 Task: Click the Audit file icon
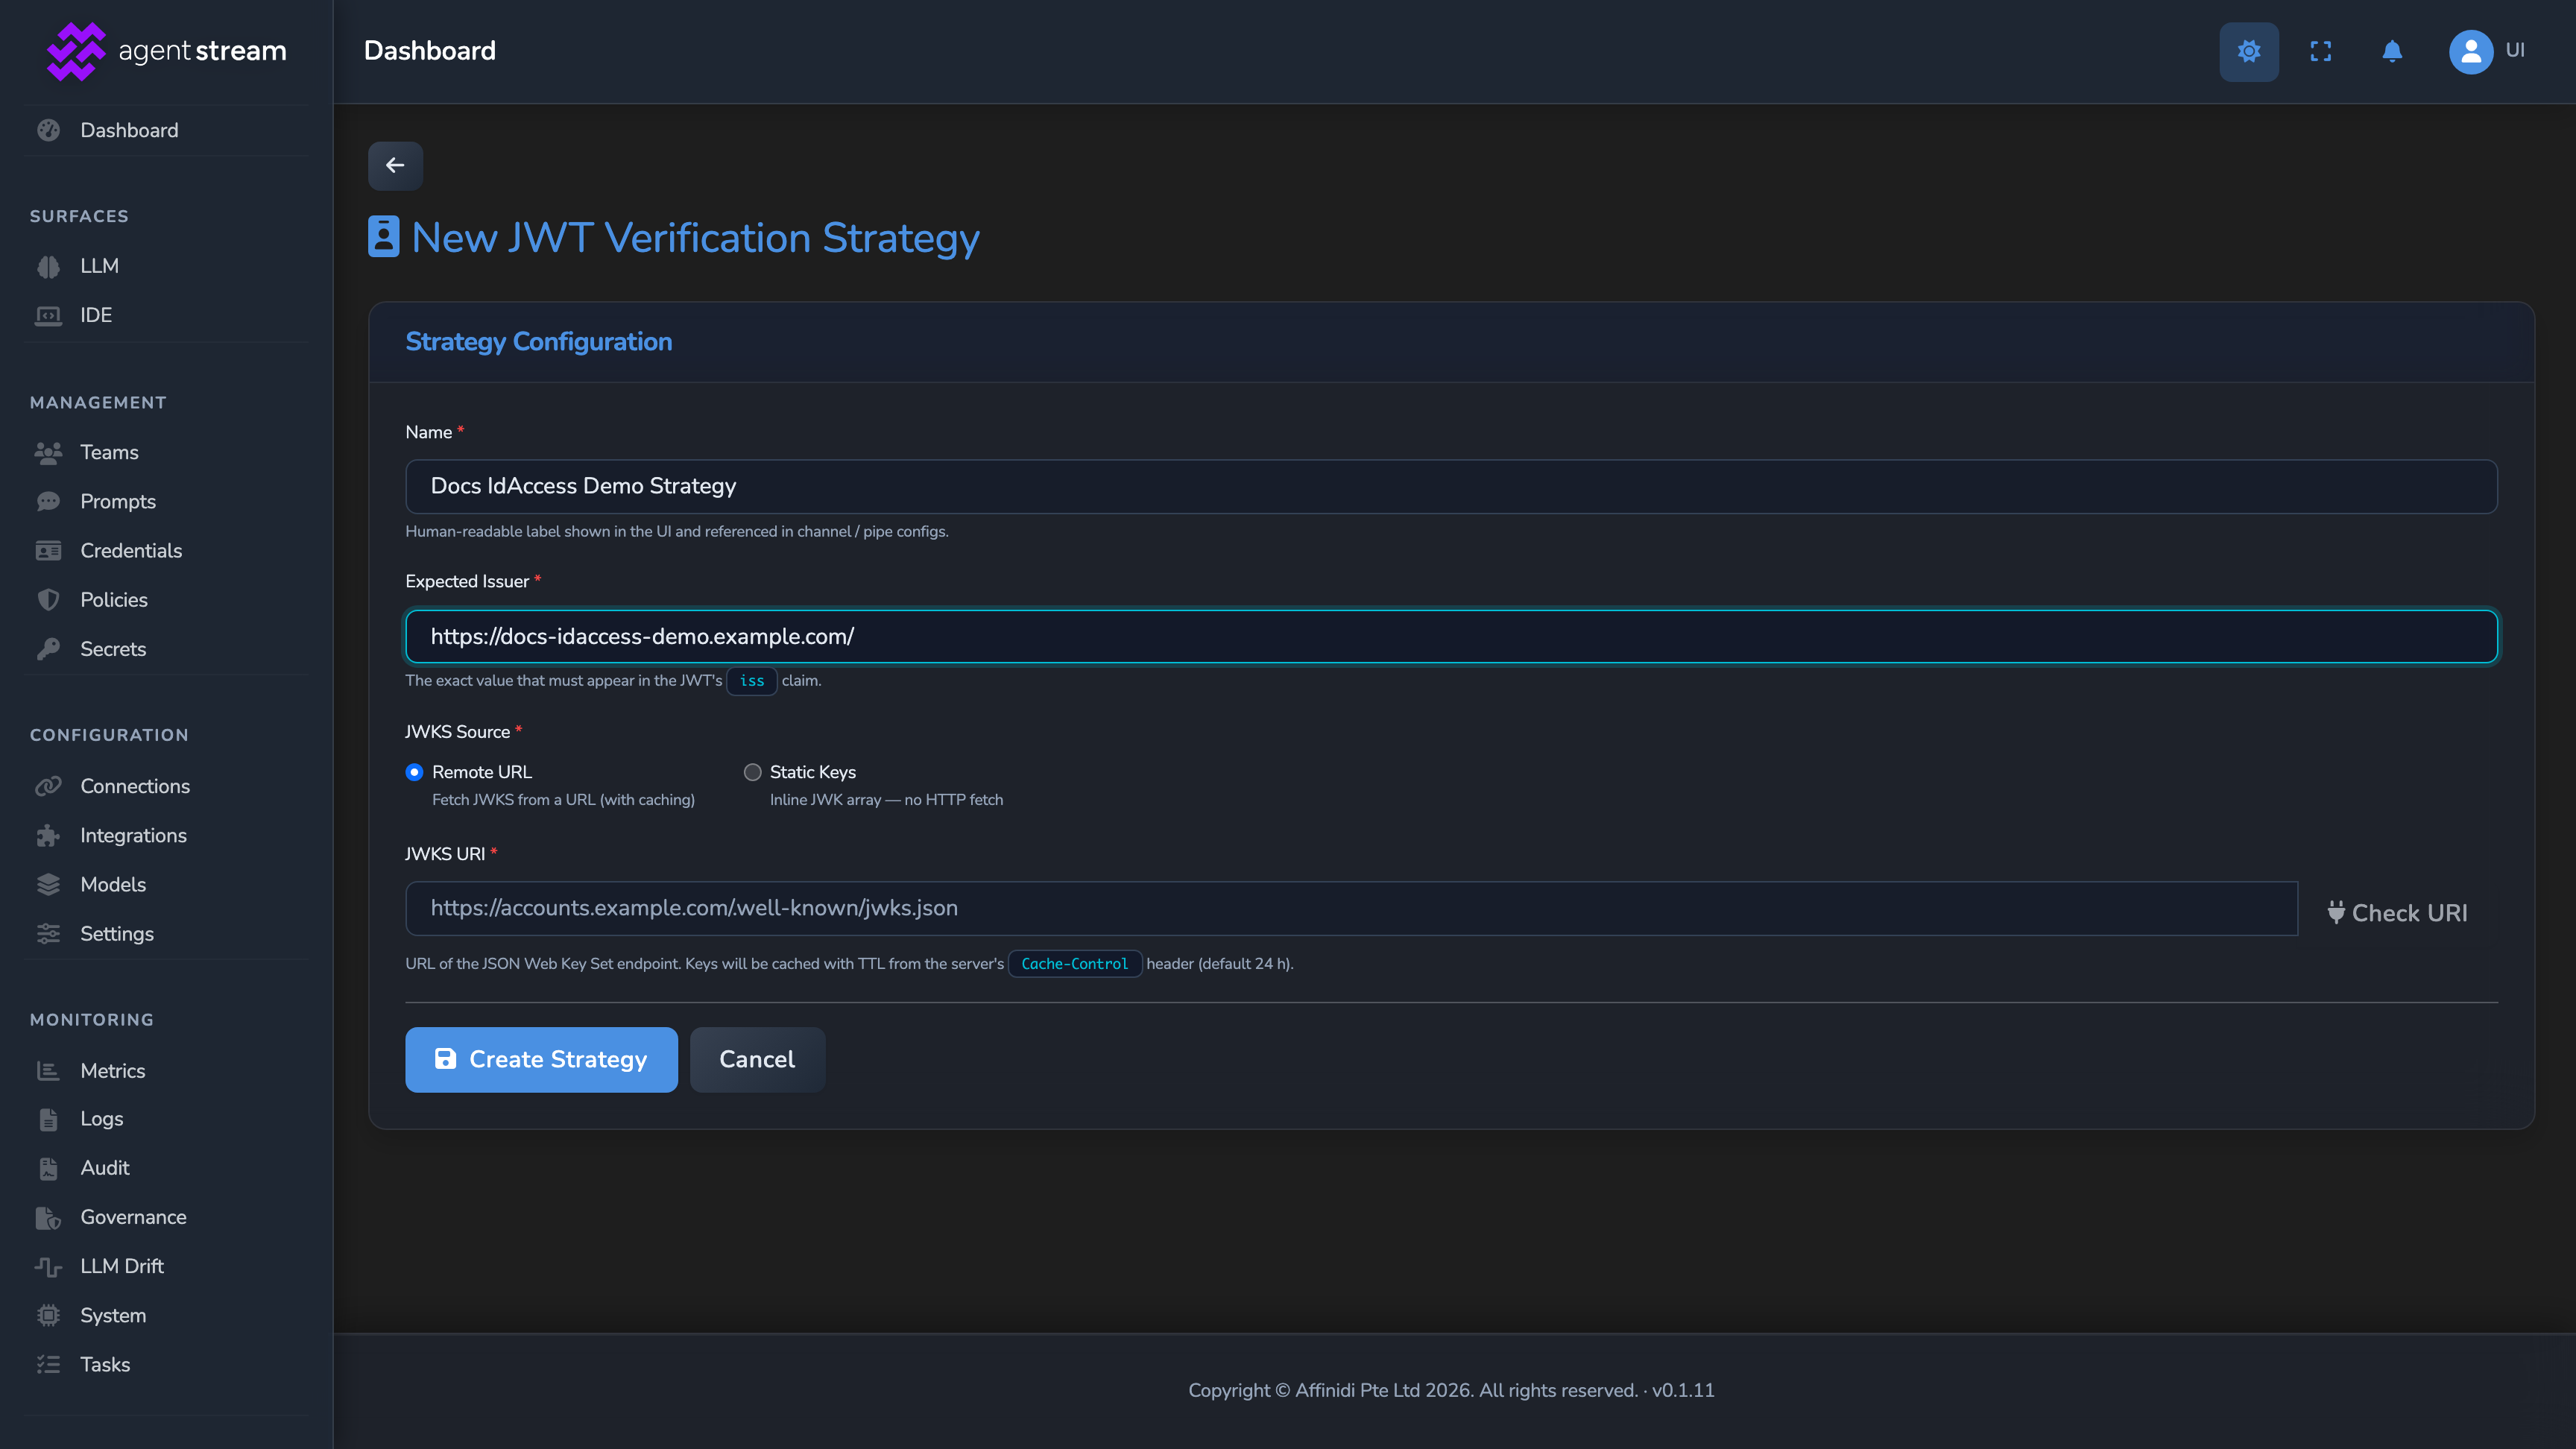pos(48,1168)
